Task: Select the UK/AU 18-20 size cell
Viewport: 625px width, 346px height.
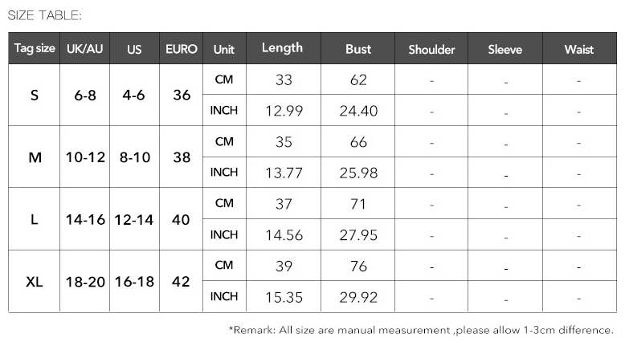Action: click(85, 282)
